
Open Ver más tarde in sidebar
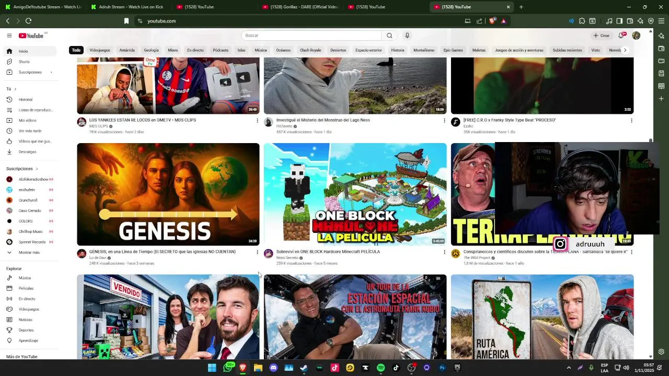click(x=30, y=131)
